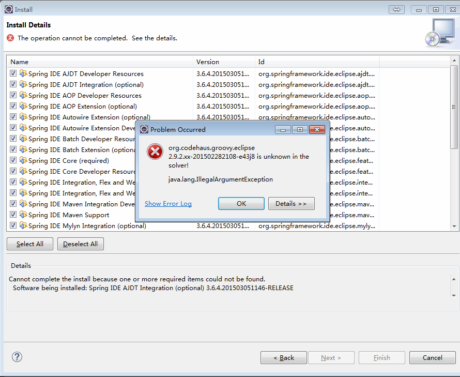Click the java.lang.IllegalArgumentException text
460x377 pixels.
pyautogui.click(x=221, y=179)
